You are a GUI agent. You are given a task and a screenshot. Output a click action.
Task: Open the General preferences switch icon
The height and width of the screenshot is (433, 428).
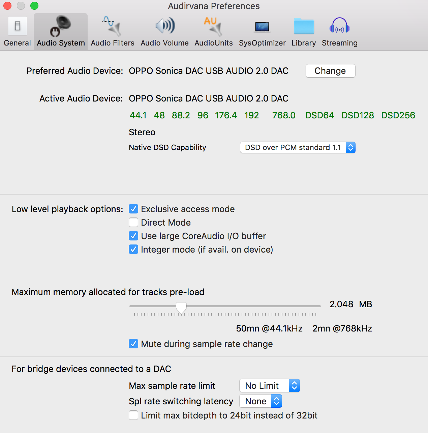[x=18, y=26]
